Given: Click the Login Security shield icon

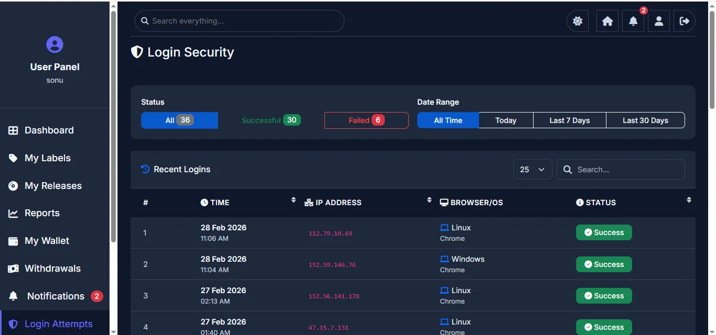Looking at the screenshot, I should tap(137, 52).
